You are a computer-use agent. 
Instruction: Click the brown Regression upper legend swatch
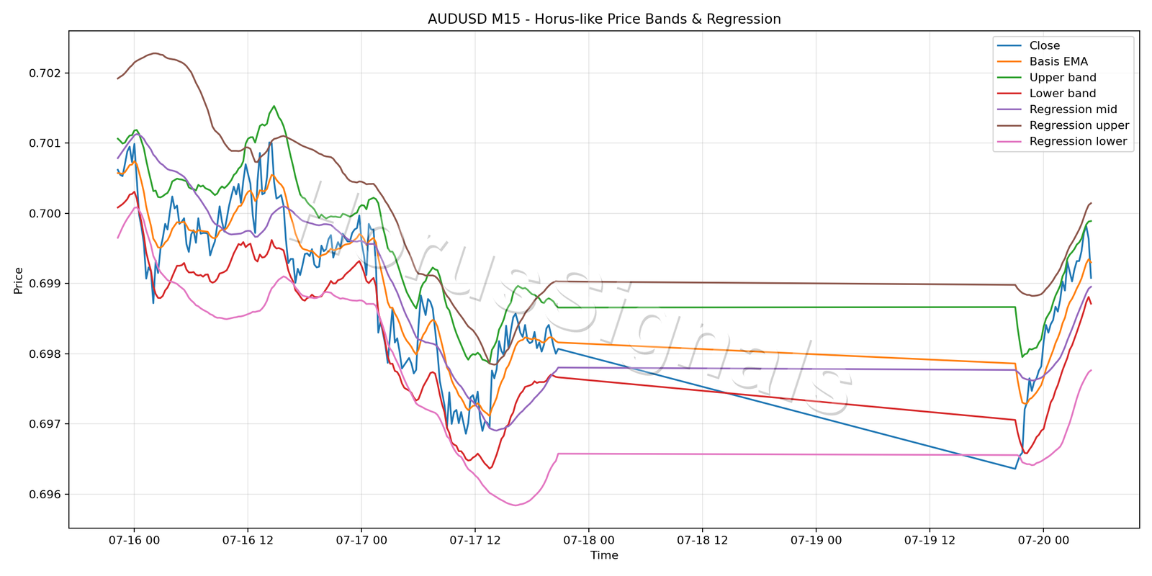point(1009,125)
